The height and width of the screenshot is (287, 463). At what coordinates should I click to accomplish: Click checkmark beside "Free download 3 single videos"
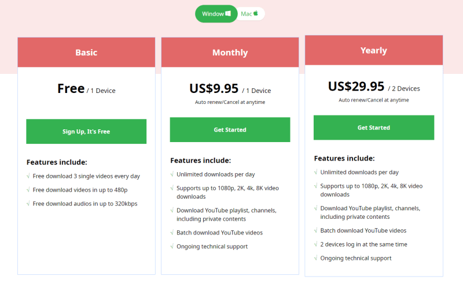[x=28, y=176]
